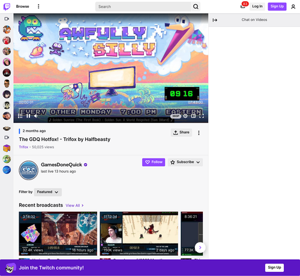Open the 3:14:32 broadcast thumbnail
300x276 pixels.
(x=58, y=233)
